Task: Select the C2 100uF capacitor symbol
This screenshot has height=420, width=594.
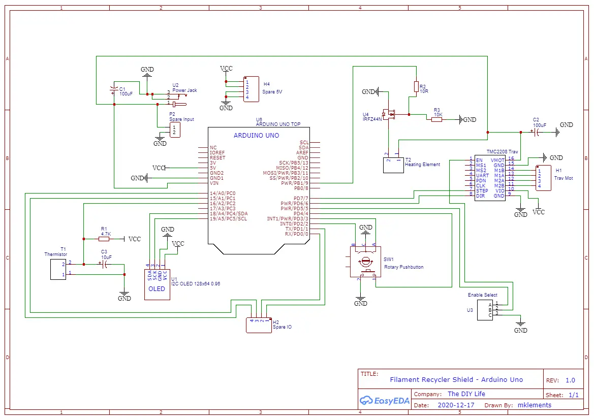Action: 537,132
